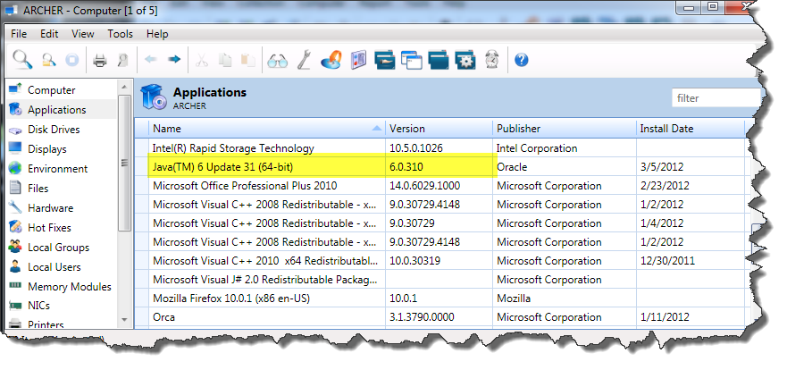787x370 pixels.
Task: Click the grayed-out stop button in the toolbar
Action: click(72, 60)
